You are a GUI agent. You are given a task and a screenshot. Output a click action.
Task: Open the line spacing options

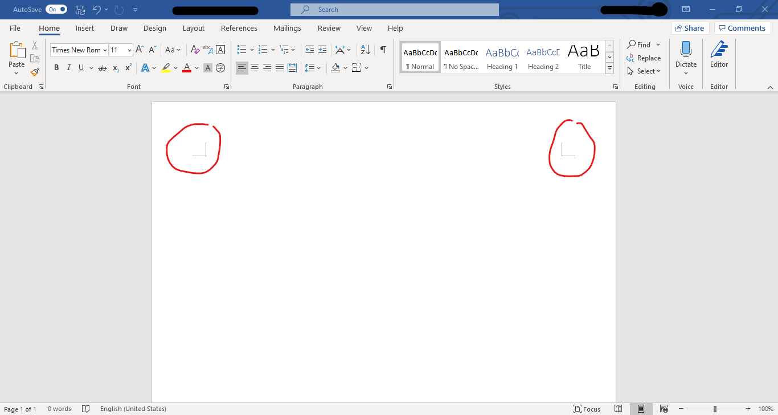pos(313,67)
